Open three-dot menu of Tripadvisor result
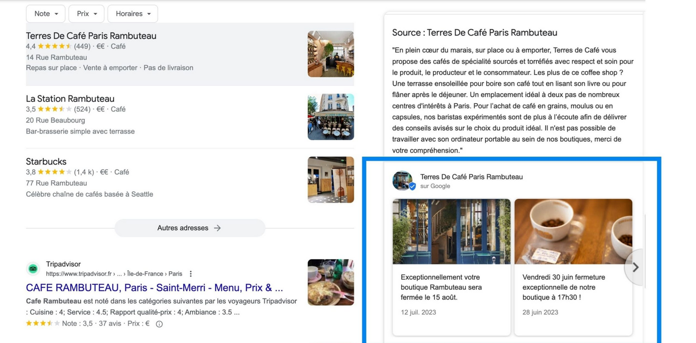This screenshot has width=696, height=343. pyautogui.click(x=191, y=273)
